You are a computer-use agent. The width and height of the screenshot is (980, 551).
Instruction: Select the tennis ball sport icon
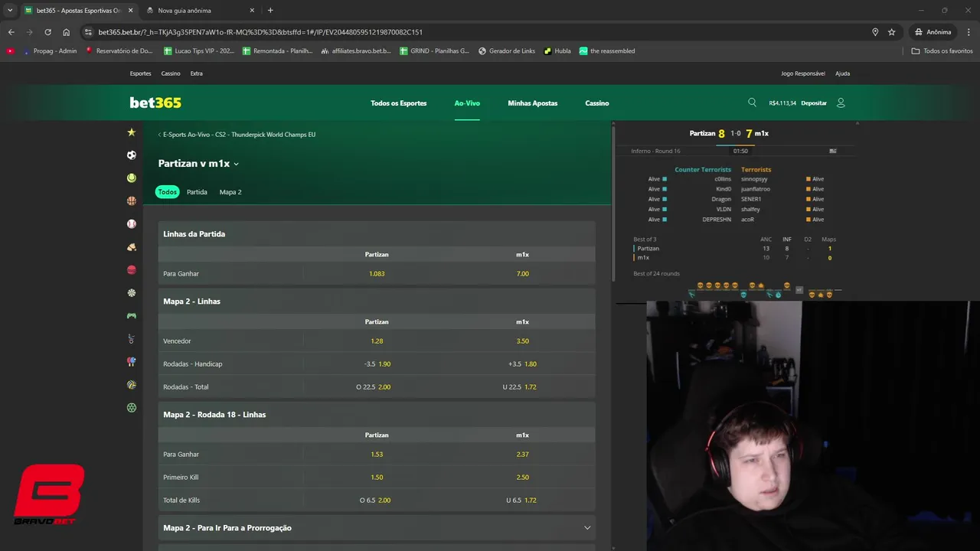coord(132,178)
